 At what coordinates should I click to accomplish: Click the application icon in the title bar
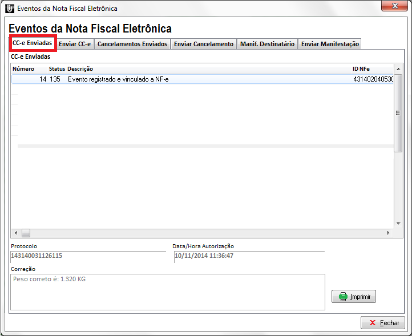(x=9, y=9)
